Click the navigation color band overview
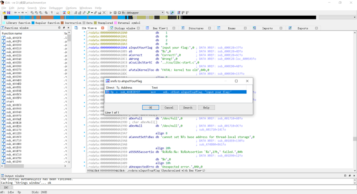357x194 pixels. [157, 18]
